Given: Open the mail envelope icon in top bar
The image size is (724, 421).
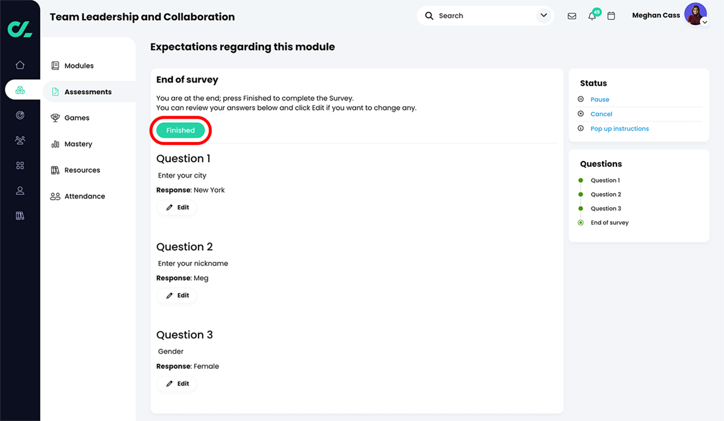Looking at the screenshot, I should [572, 15].
